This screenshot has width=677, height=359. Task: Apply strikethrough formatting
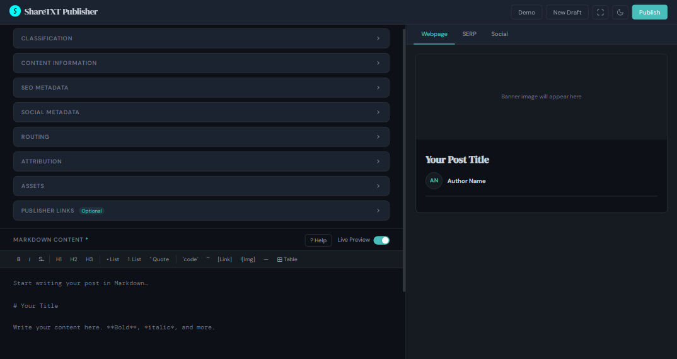tap(41, 259)
